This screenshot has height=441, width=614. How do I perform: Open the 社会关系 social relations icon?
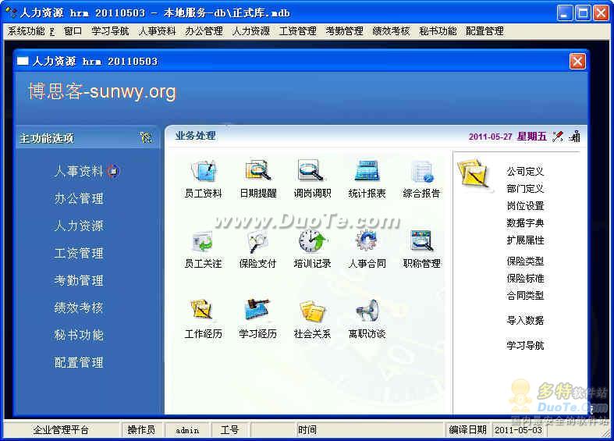[312, 311]
